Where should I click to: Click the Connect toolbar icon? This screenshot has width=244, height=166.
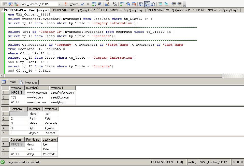pyautogui.click(x=5, y=4)
